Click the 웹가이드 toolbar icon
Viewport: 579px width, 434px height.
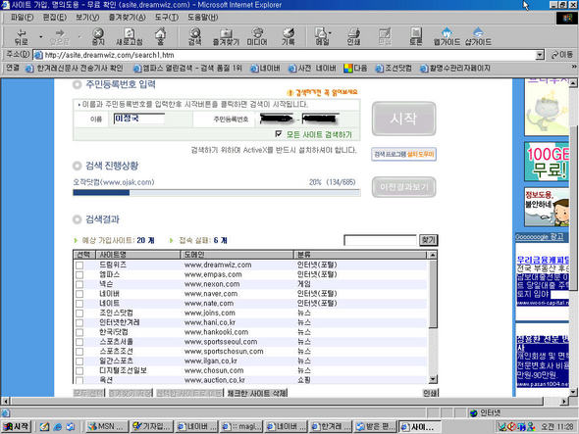(x=447, y=36)
